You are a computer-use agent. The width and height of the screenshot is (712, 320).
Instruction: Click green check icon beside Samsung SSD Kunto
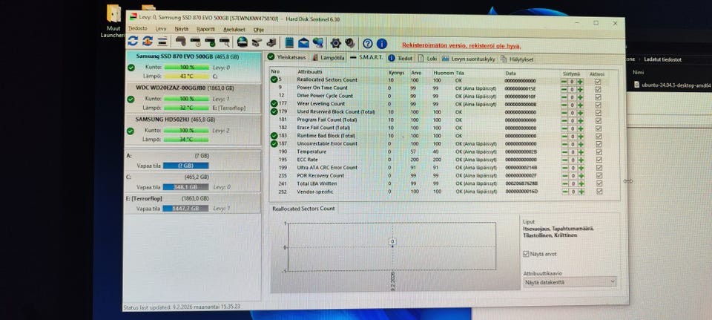(131, 68)
